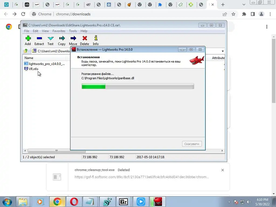276x207 pixels.
Task: Click the Action Center flag tray icon
Action: (236, 202)
